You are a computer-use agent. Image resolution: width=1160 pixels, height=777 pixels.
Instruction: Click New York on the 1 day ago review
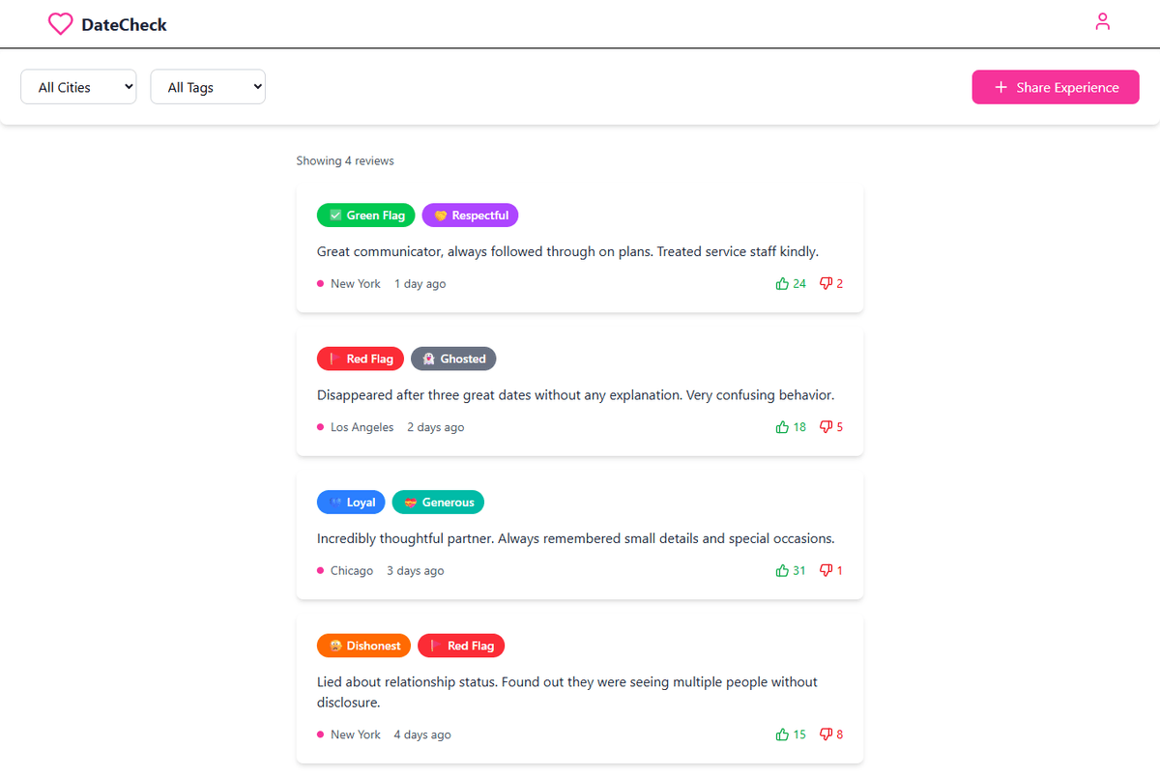click(356, 284)
